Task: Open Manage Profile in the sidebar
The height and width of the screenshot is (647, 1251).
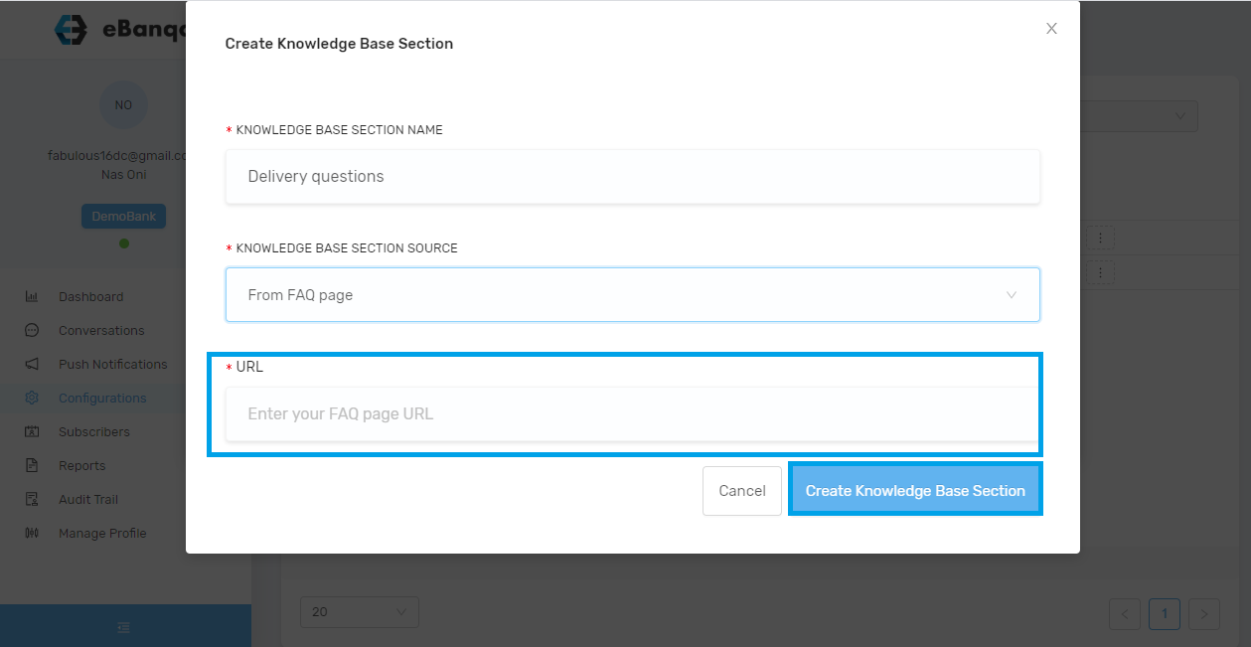Action: coord(102,533)
